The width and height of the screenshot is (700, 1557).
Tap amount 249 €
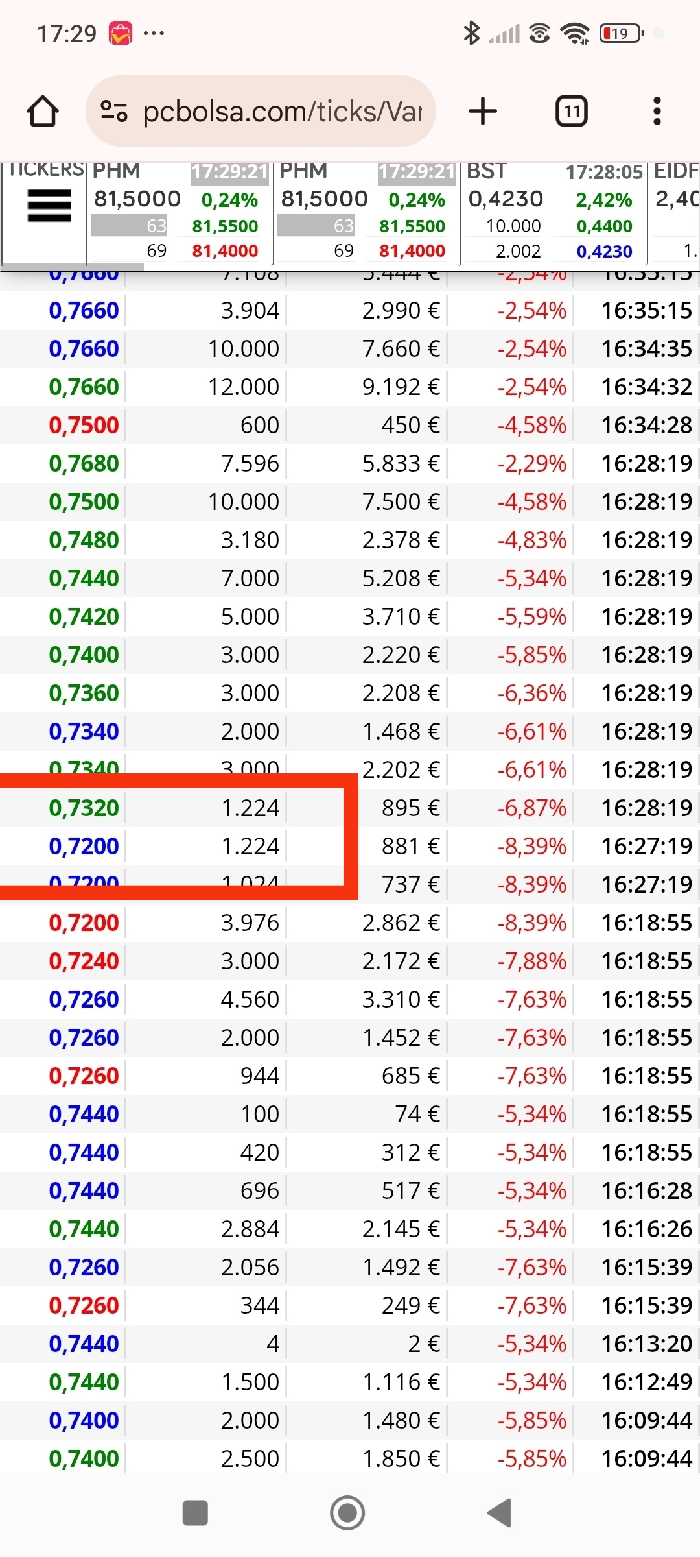point(411,1306)
